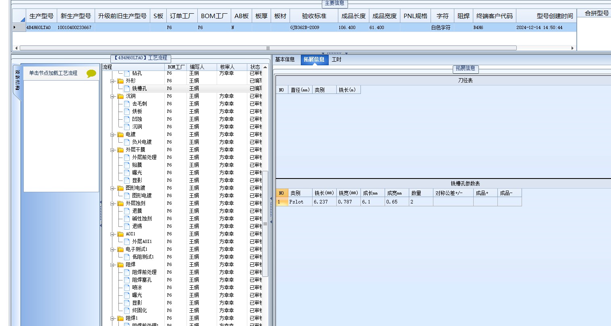Select the 曝光 step under 外层干膜
611x326 pixels.
pyautogui.click(x=137, y=172)
